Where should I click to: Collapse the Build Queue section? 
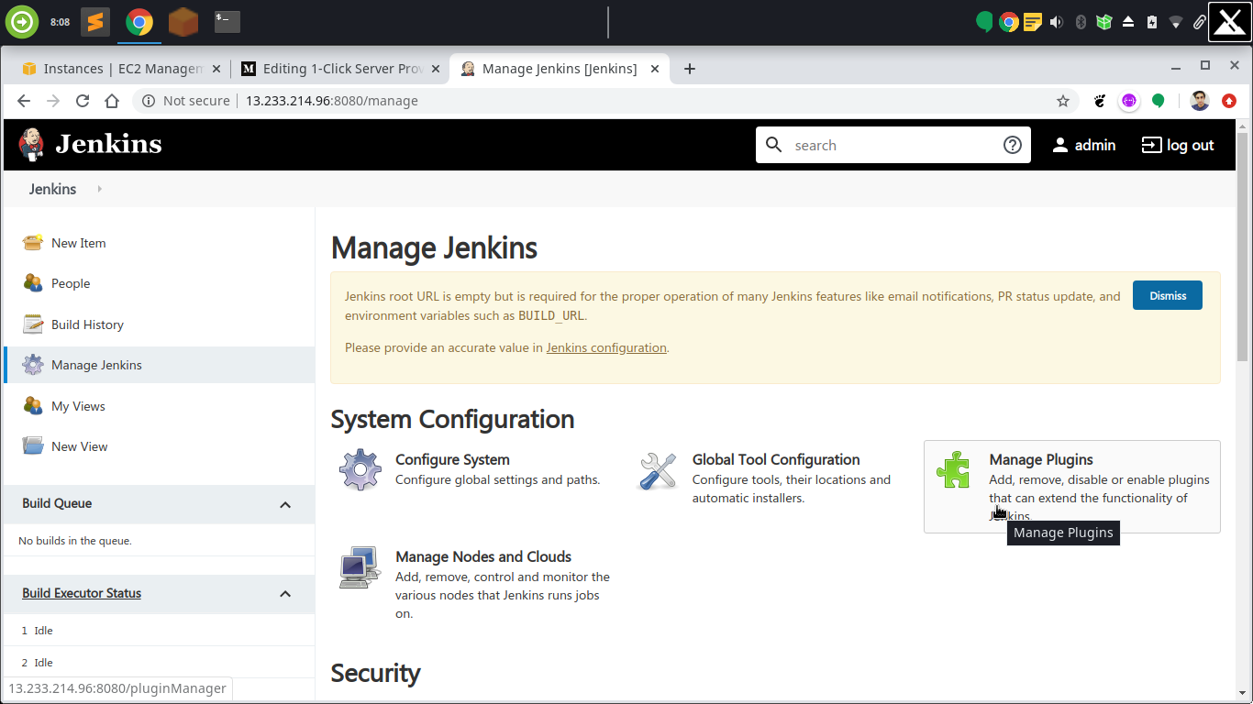(284, 504)
